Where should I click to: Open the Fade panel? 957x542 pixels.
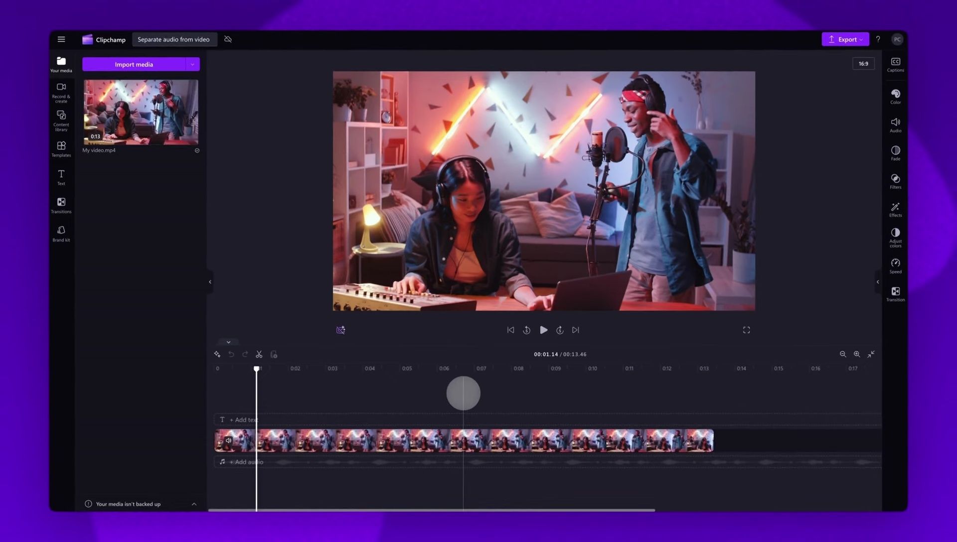click(x=896, y=153)
